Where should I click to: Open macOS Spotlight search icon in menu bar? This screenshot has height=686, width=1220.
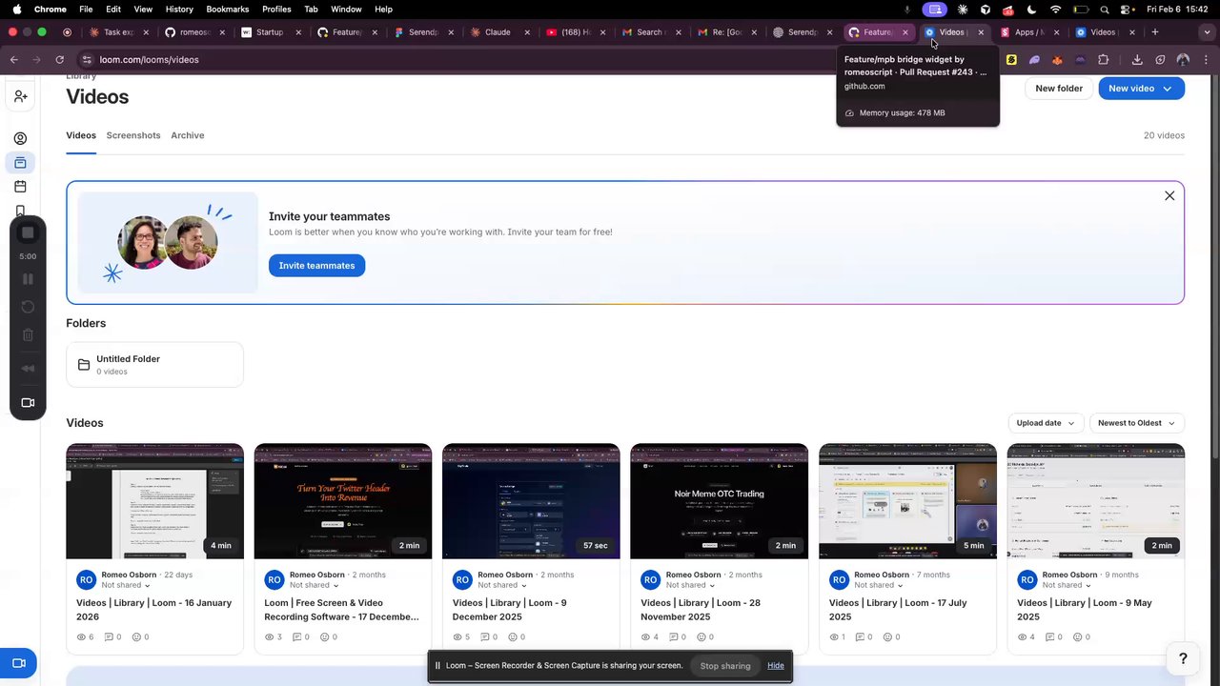[x=1104, y=9]
